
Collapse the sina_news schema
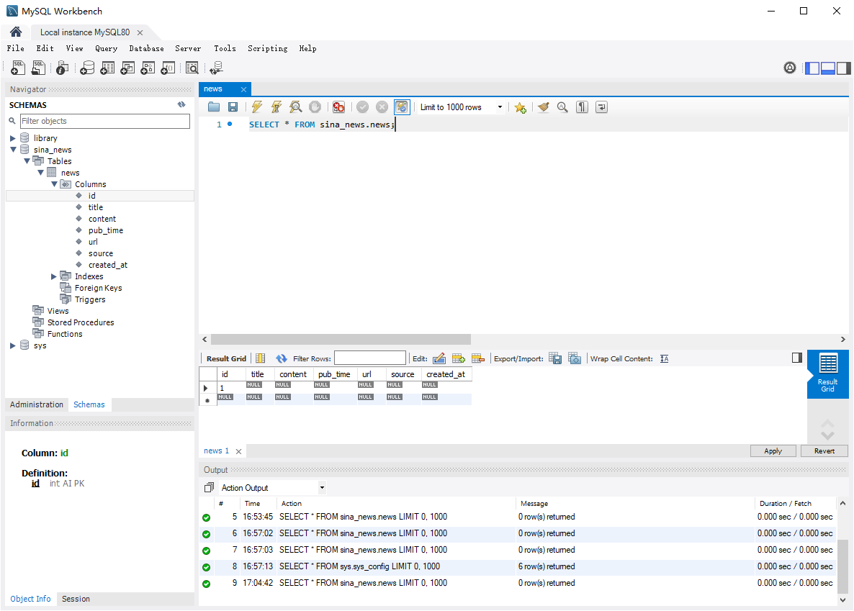[12, 149]
